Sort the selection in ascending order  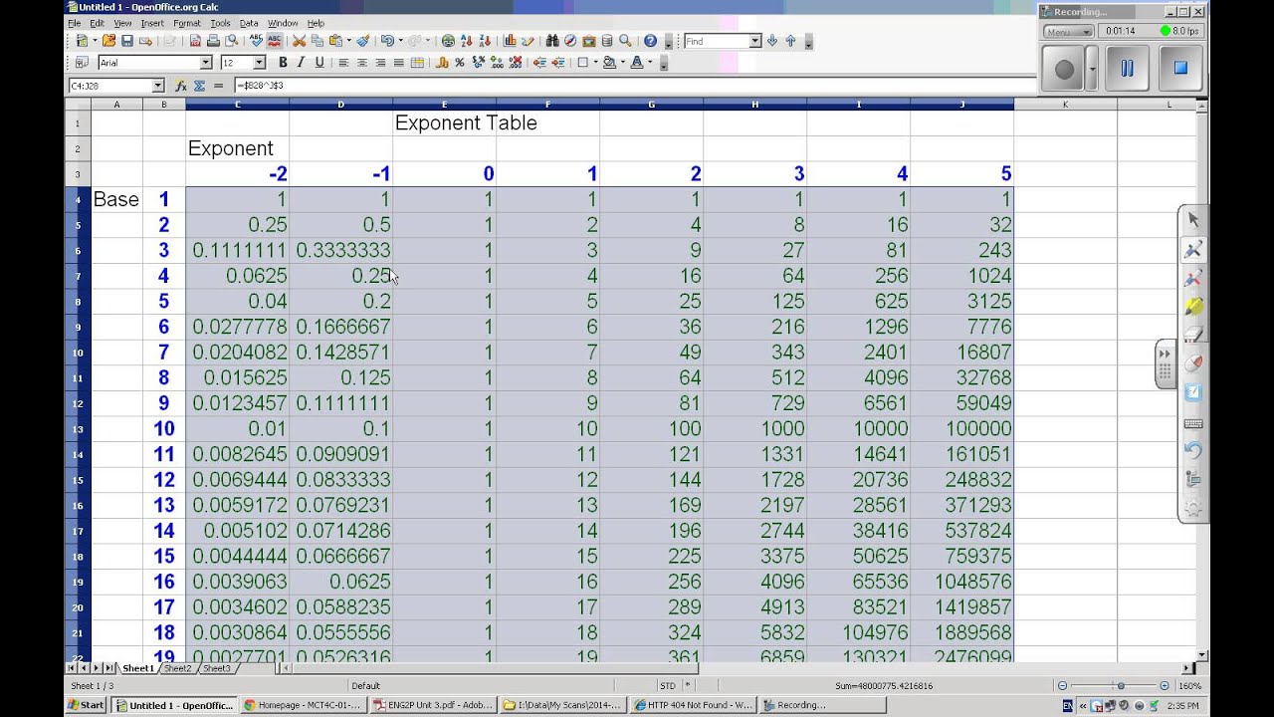pos(467,41)
